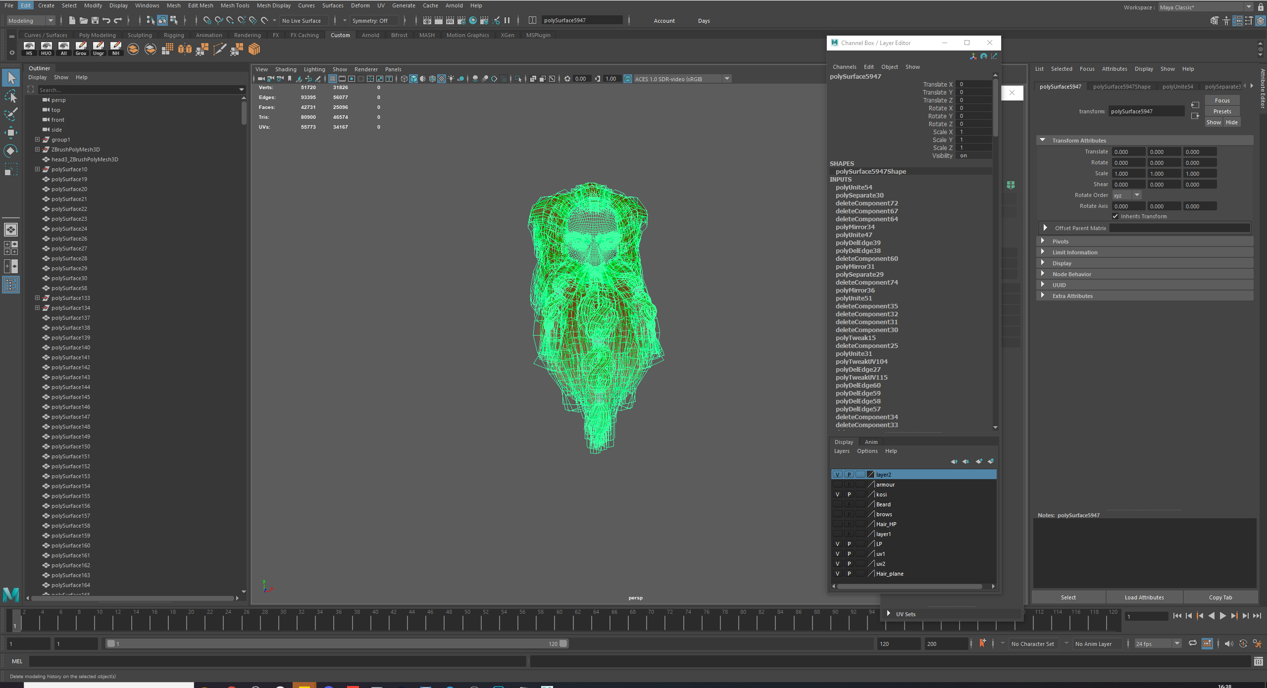Expand the UV Sets section

click(x=889, y=614)
